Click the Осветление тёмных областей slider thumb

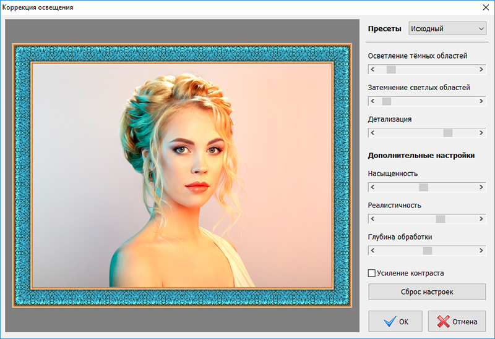391,70
